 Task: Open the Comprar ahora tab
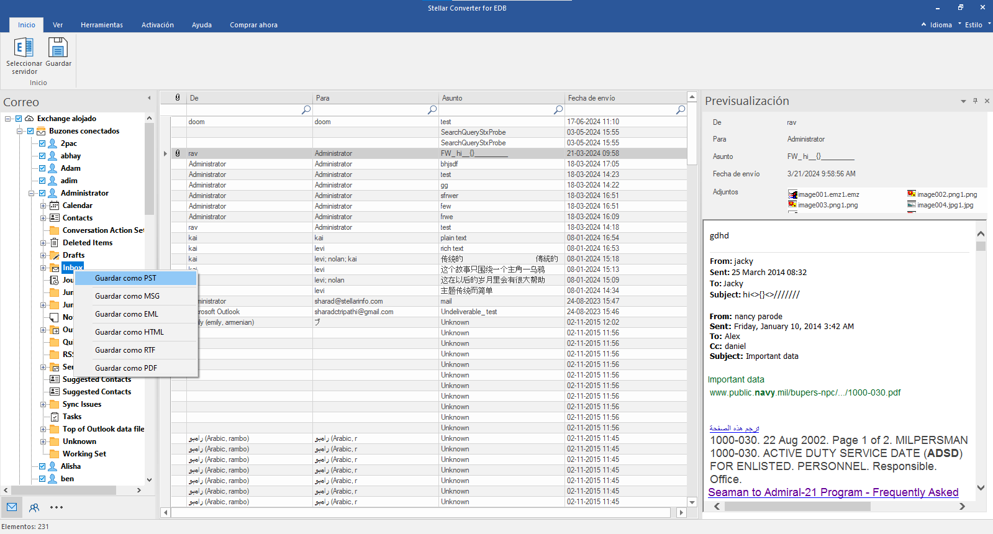pos(253,25)
